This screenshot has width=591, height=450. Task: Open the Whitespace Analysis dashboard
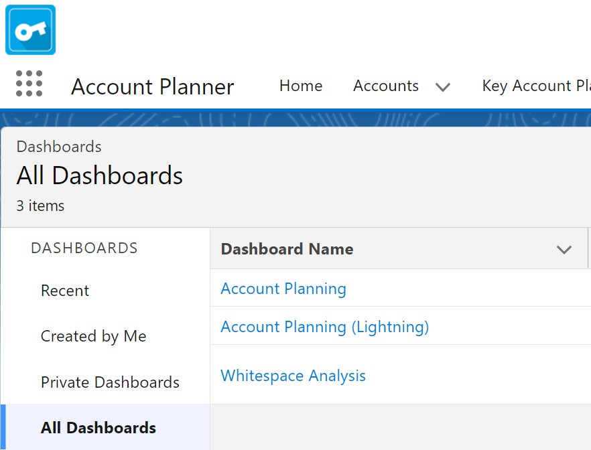point(293,376)
